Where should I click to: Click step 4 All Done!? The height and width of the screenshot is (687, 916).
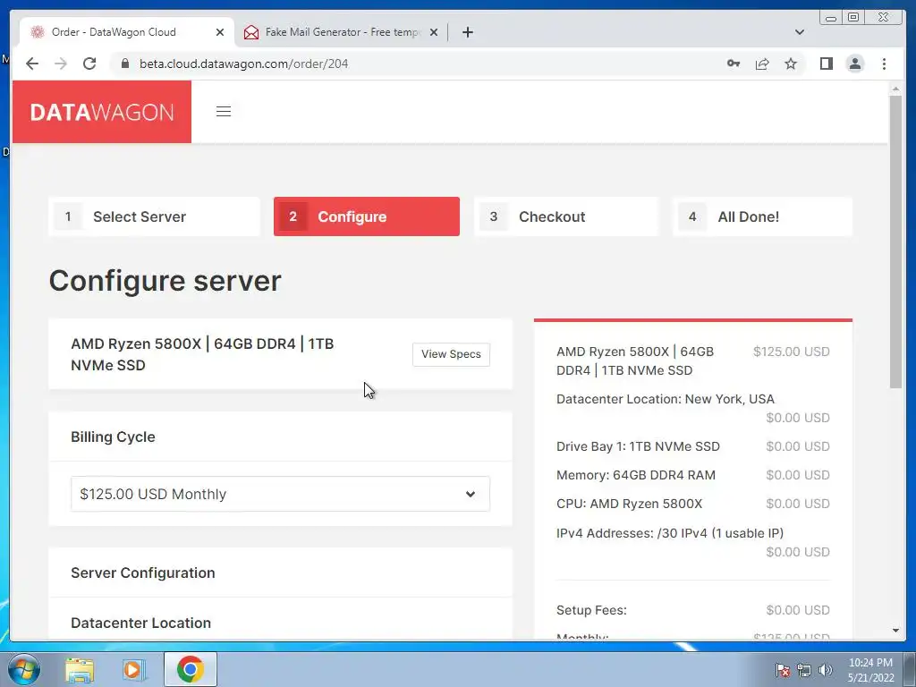(762, 216)
